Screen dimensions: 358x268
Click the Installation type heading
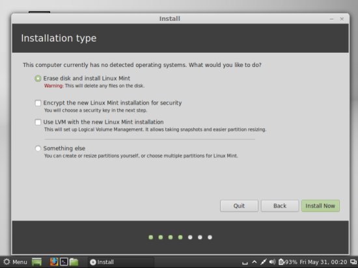point(59,38)
